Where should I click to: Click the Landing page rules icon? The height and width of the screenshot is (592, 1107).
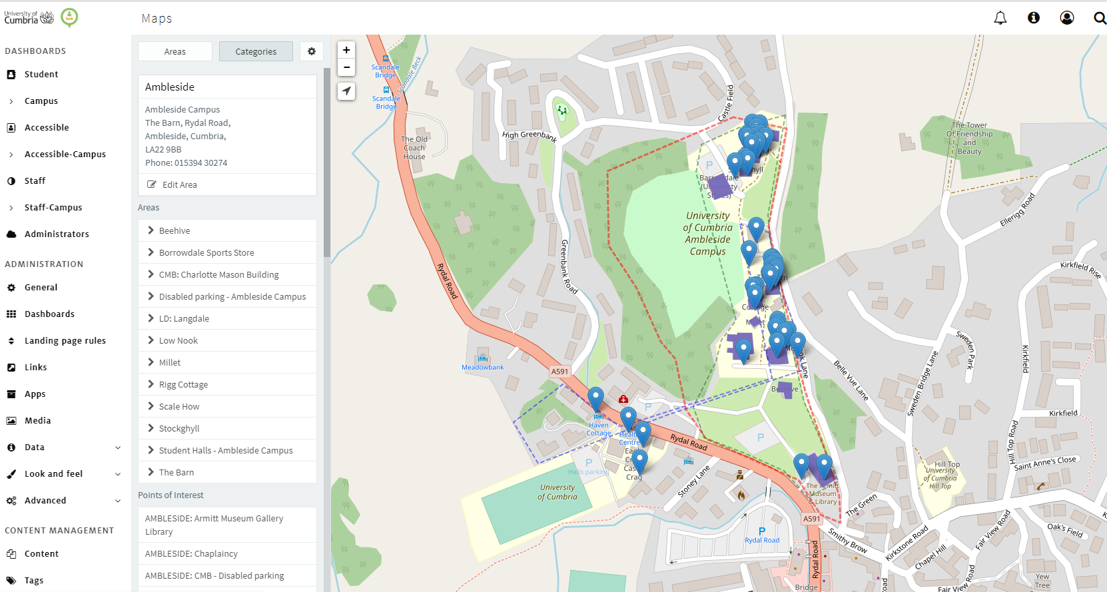tap(11, 341)
